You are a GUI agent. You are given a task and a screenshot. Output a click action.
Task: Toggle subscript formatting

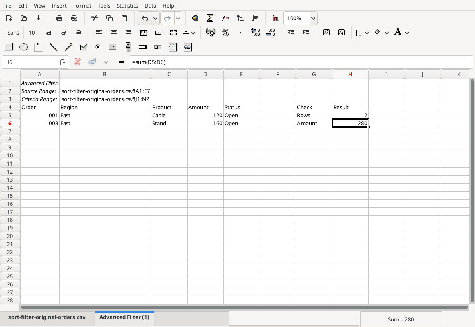[341, 33]
